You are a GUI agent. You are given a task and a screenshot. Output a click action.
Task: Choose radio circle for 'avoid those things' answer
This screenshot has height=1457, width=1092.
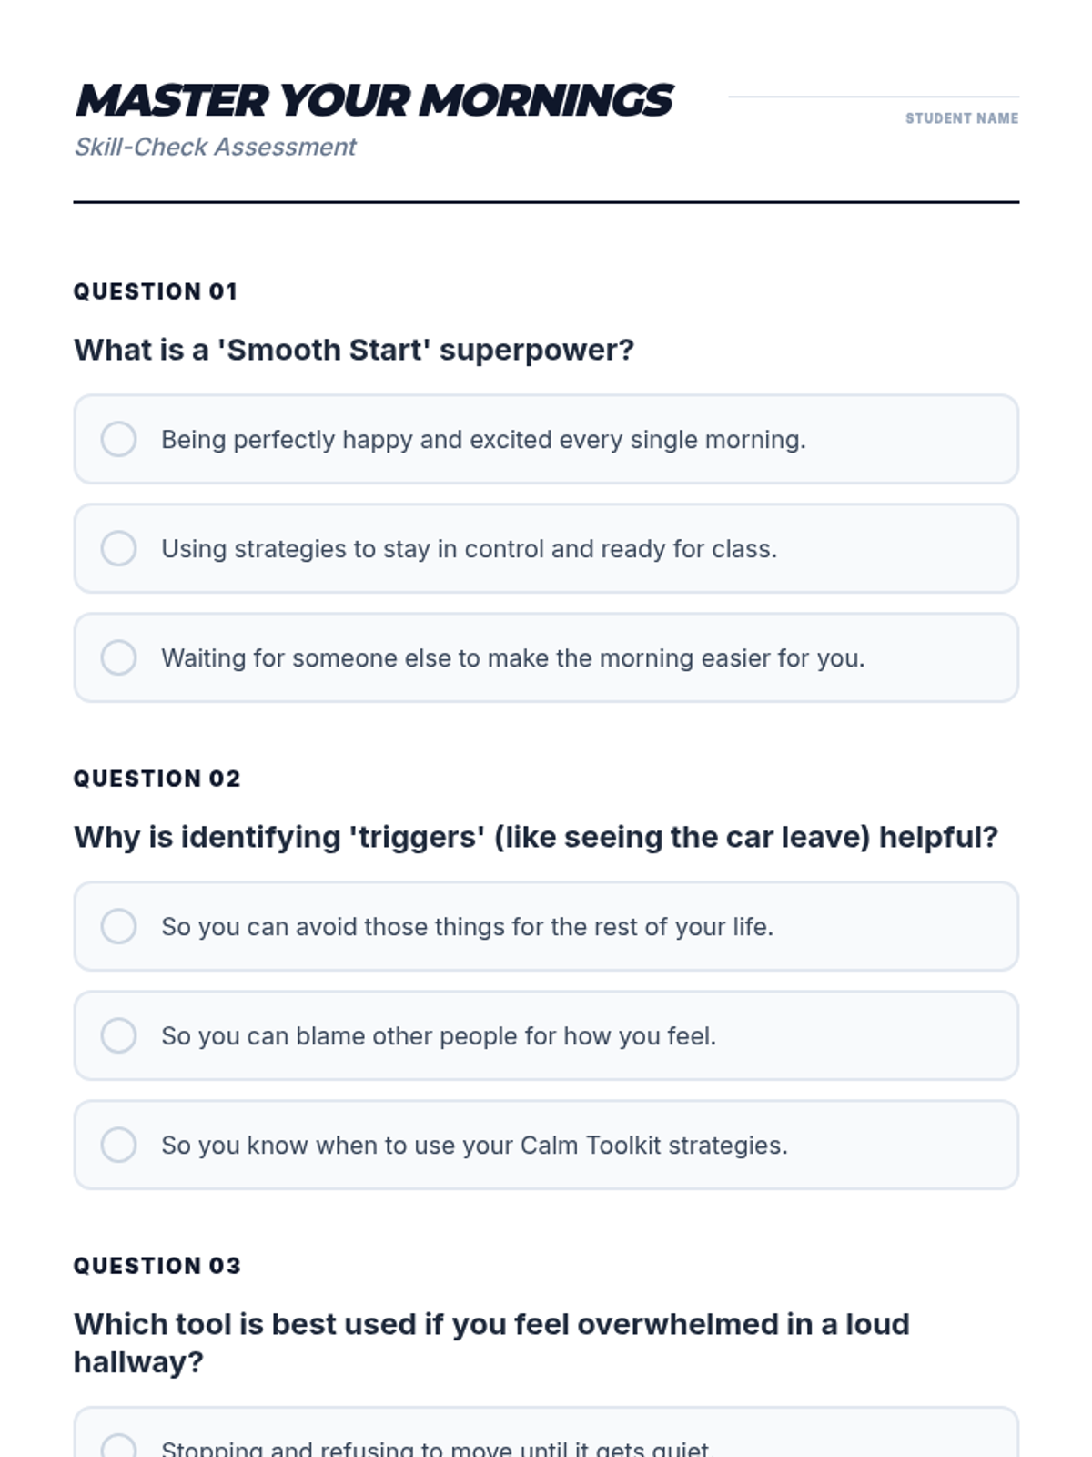(x=118, y=926)
